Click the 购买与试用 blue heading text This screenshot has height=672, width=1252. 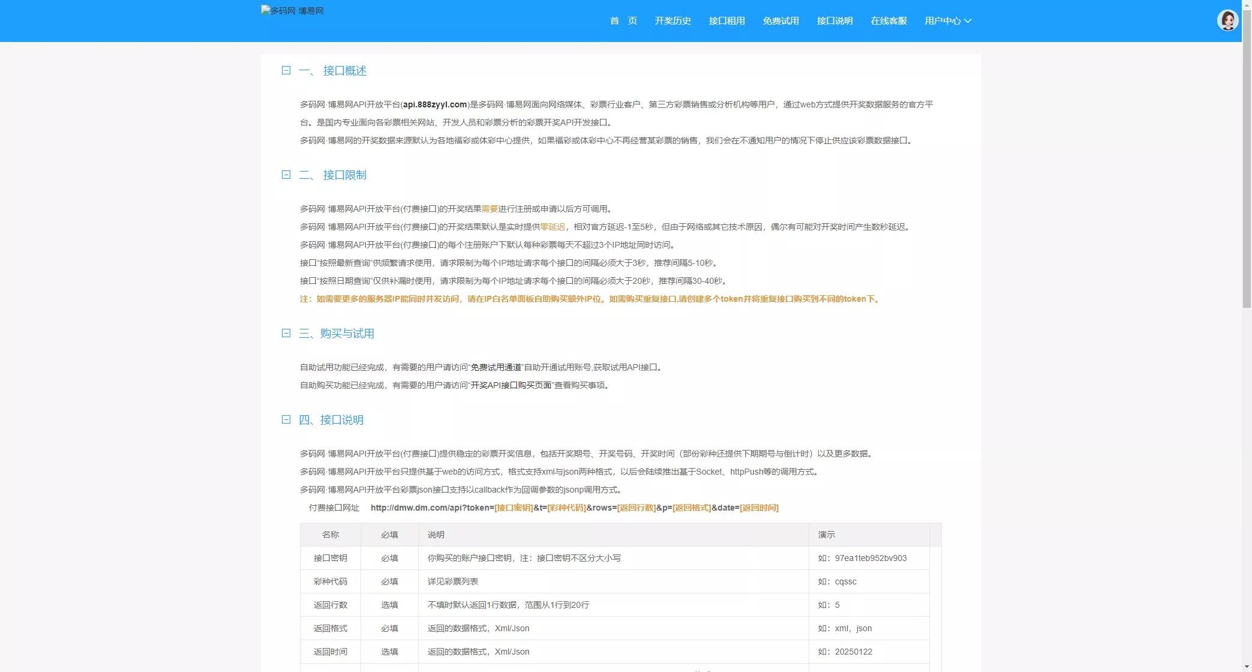349,333
